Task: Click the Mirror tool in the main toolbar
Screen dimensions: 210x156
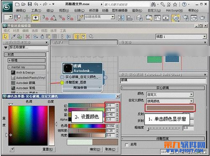Action: [121, 18]
